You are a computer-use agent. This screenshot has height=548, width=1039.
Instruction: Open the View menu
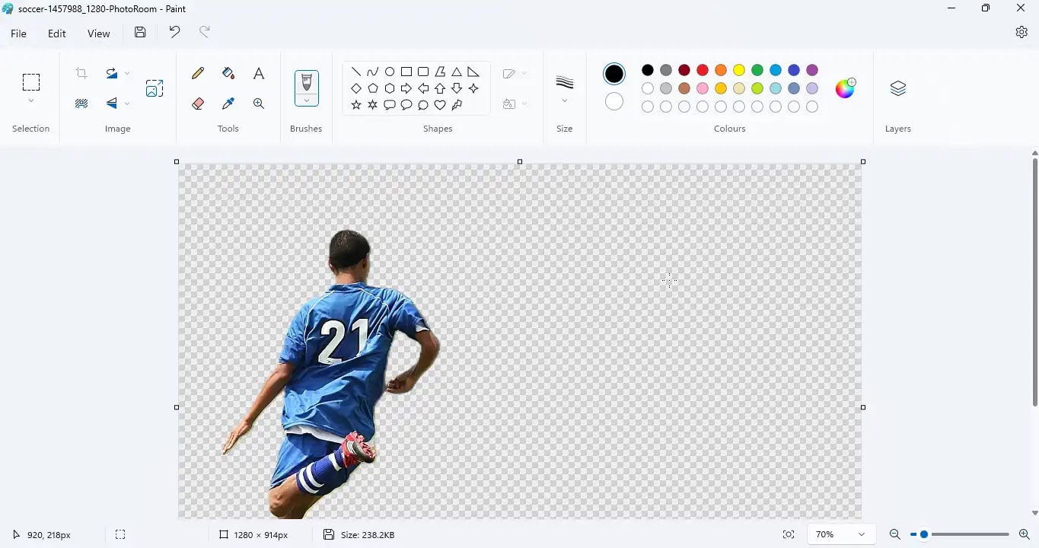pos(99,33)
